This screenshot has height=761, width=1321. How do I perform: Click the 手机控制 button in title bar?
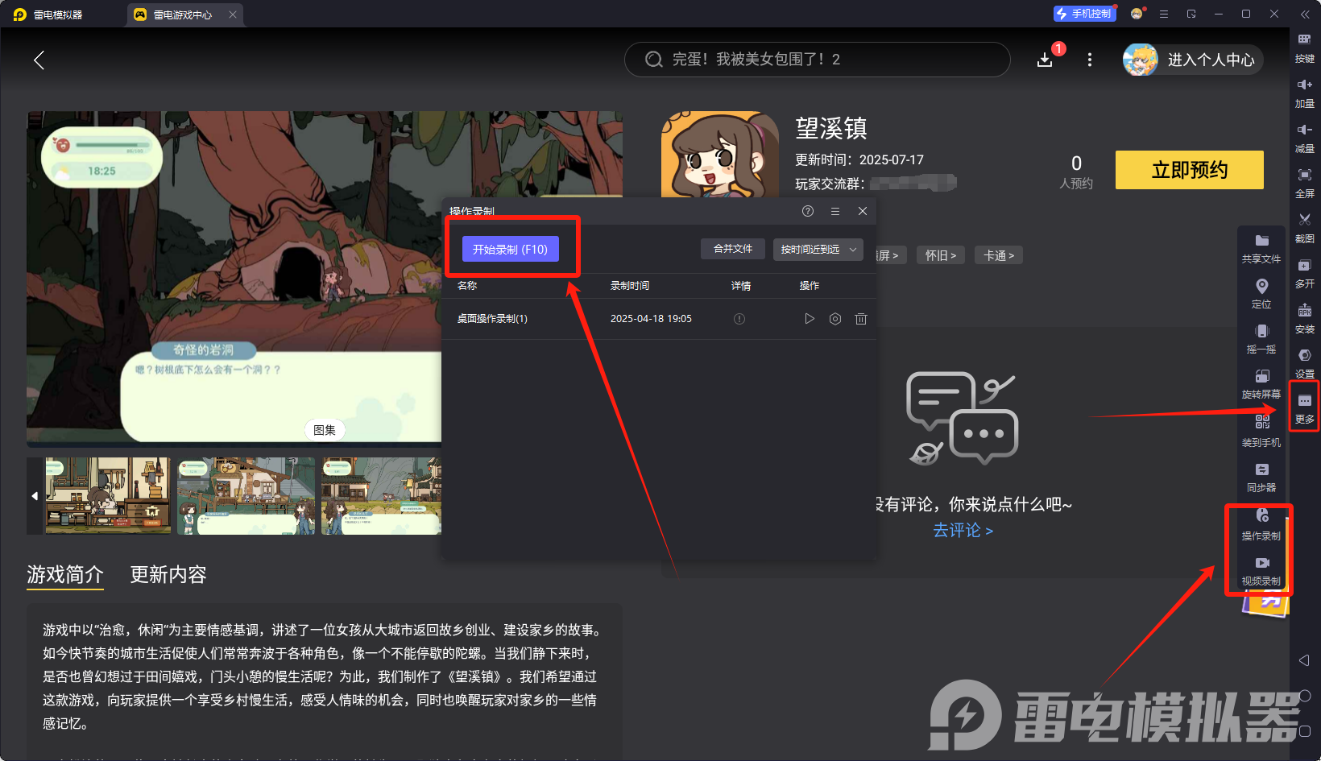1084,14
